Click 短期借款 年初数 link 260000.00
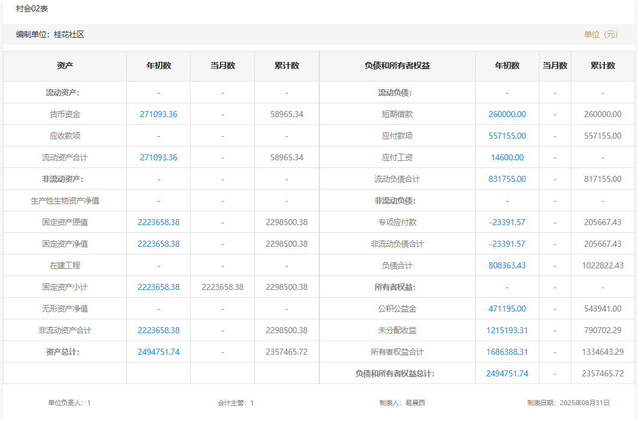Screen dimensions: 638x422 [x=507, y=114]
